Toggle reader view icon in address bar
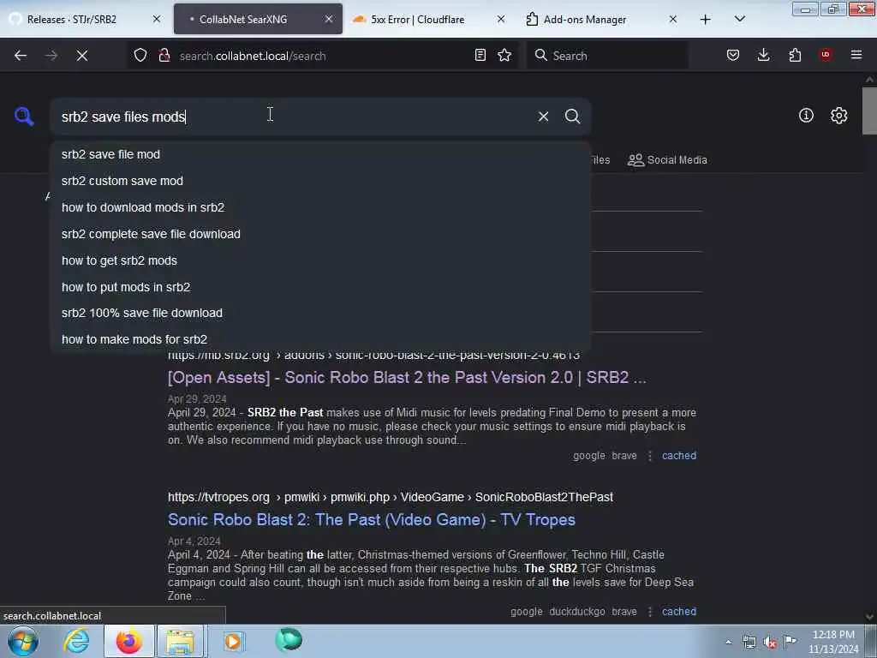 [480, 56]
